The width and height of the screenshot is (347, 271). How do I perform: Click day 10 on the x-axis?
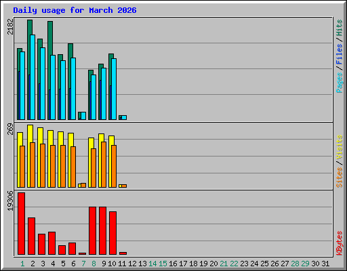[112, 264]
